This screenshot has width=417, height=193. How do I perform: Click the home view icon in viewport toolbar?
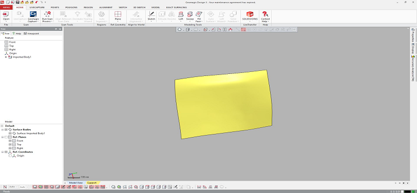point(230,29)
